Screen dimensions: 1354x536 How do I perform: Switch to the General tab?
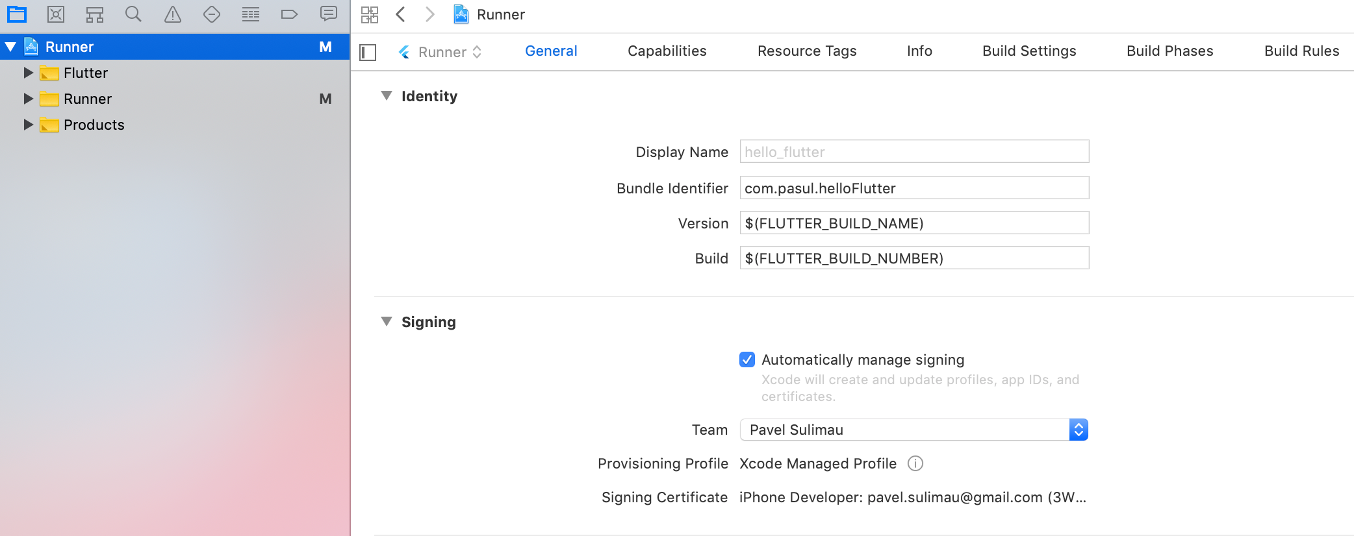point(551,51)
